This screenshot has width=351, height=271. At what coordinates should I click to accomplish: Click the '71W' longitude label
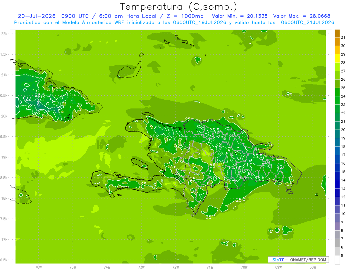coord(210,267)
